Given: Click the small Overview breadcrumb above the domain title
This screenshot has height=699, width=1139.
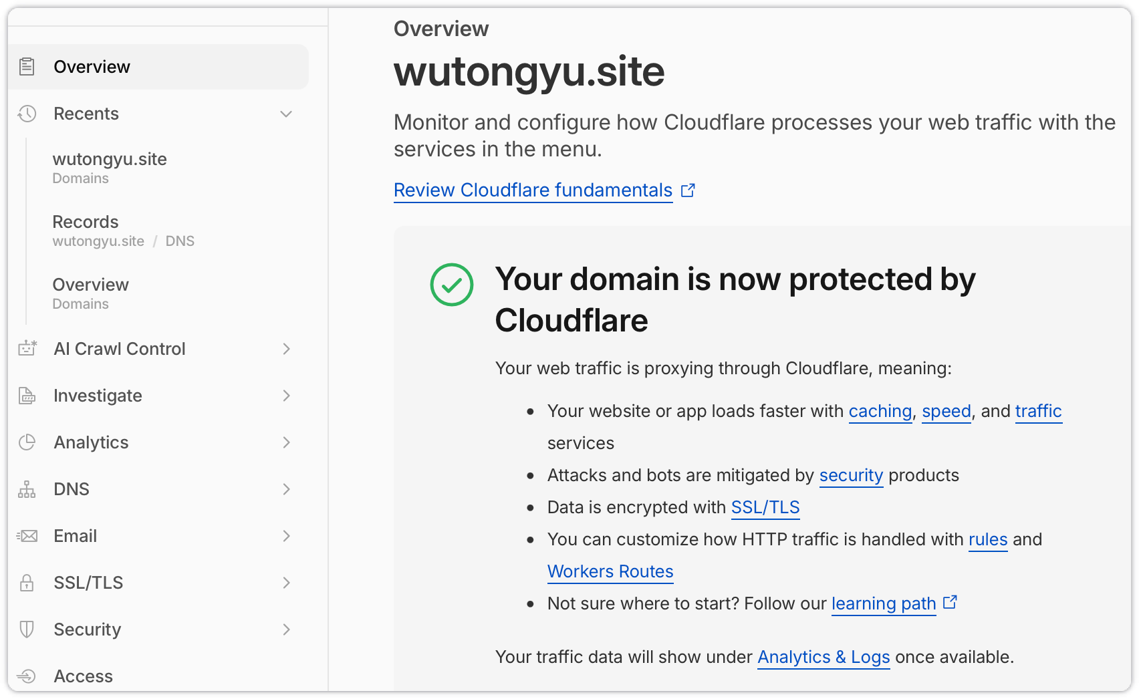Looking at the screenshot, I should click(x=441, y=29).
